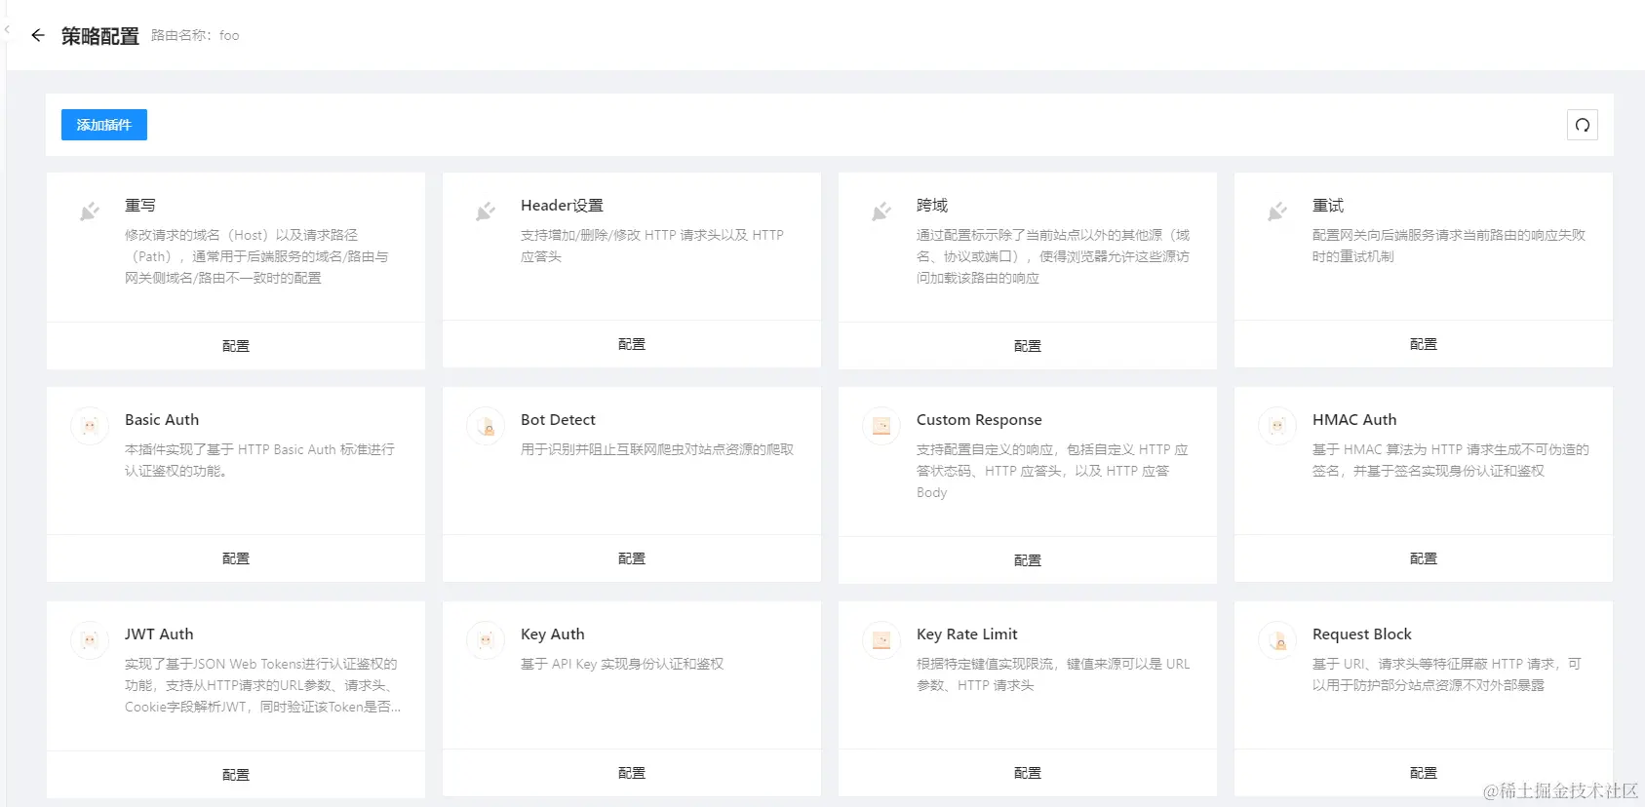Click the Custom Response plugin icon

click(x=881, y=426)
